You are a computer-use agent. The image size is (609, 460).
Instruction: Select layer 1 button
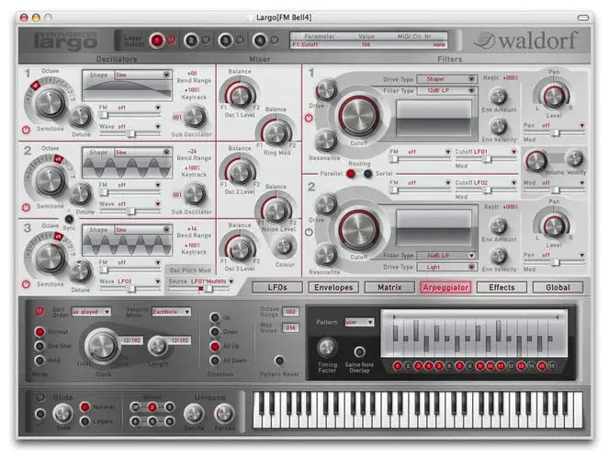157,40
